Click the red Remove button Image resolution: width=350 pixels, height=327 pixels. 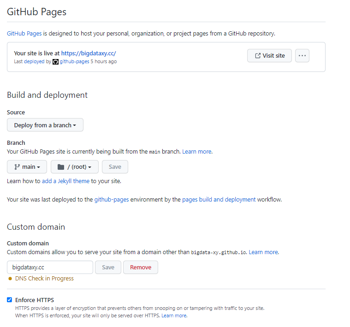click(141, 268)
